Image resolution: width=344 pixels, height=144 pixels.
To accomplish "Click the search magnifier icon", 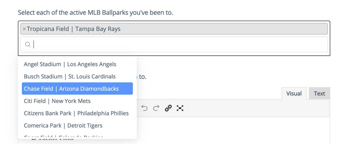I will pos(28,44).
